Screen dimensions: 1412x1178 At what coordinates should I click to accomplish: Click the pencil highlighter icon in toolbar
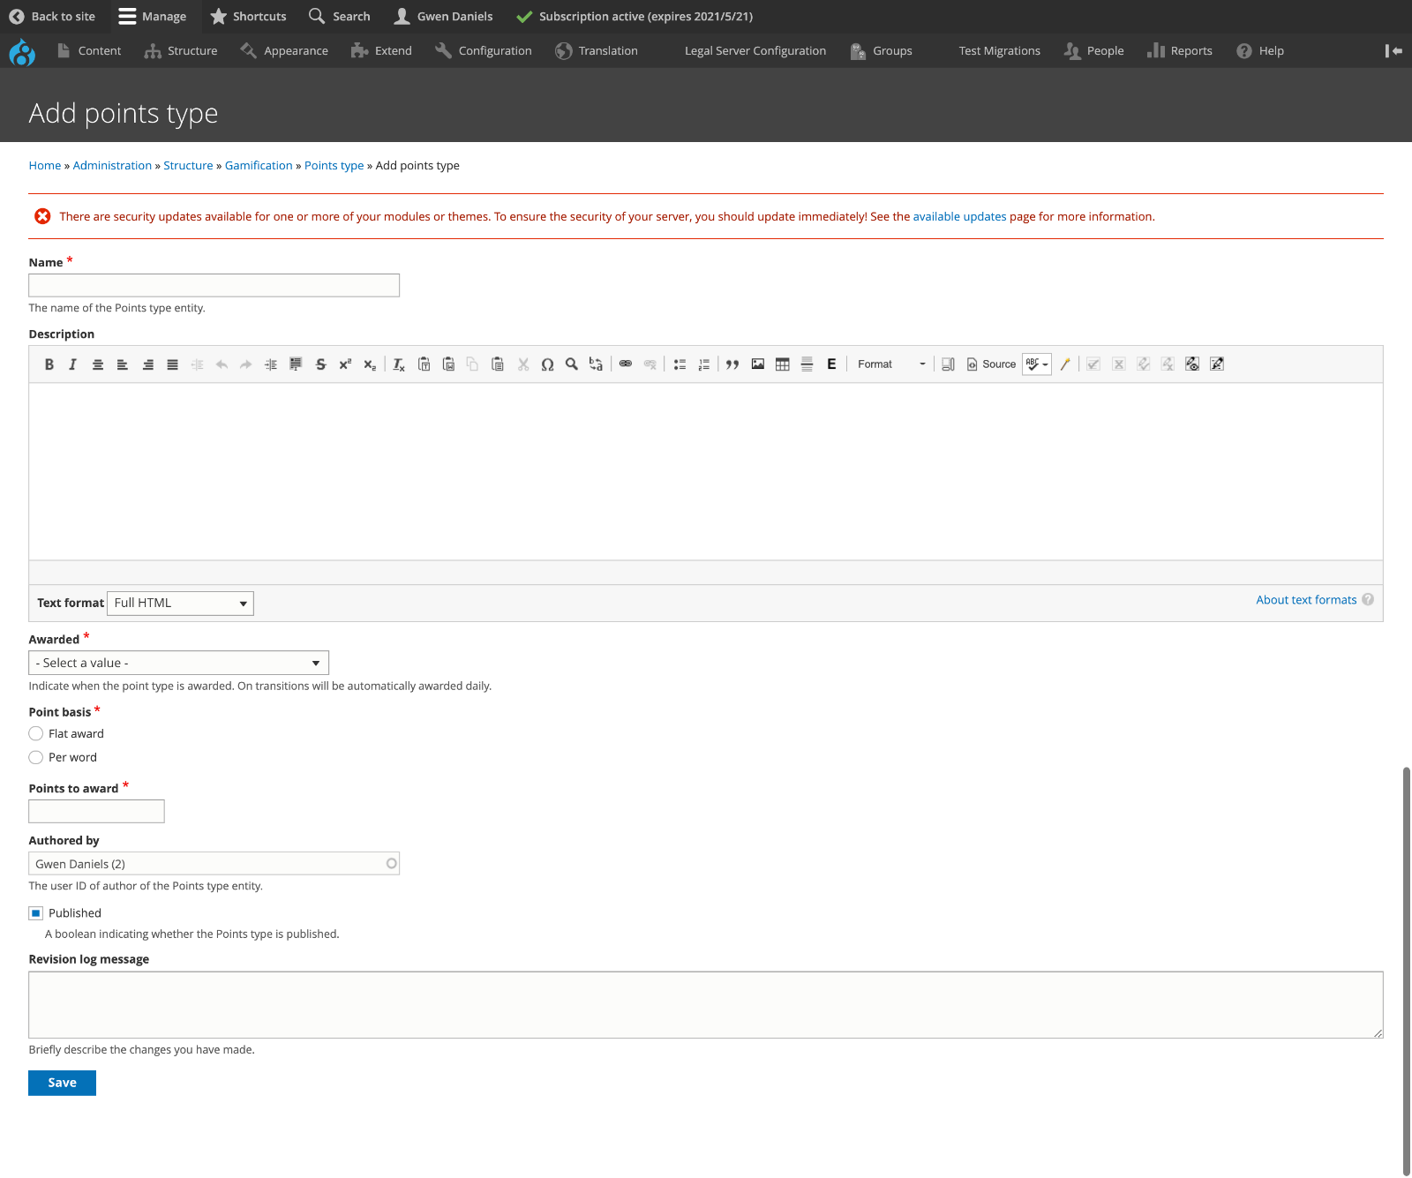[x=1065, y=364]
